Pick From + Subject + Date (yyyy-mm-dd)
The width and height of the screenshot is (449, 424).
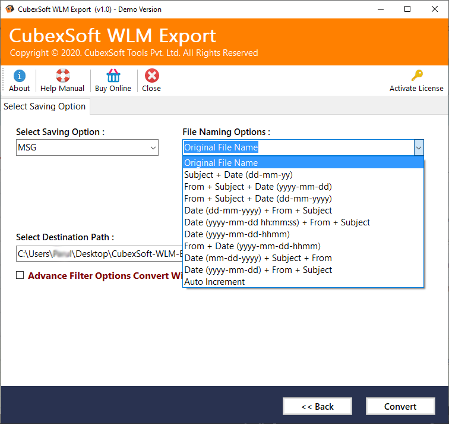tap(258, 187)
